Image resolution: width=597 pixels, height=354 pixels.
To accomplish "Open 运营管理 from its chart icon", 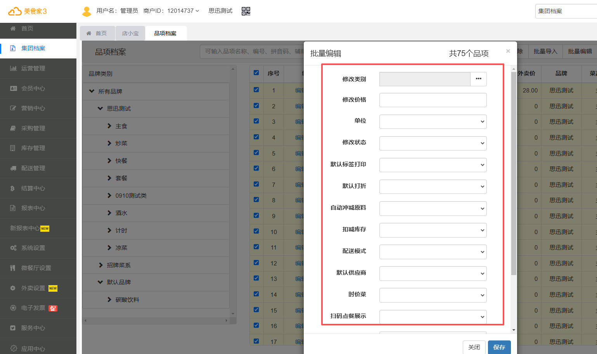I will [x=13, y=68].
